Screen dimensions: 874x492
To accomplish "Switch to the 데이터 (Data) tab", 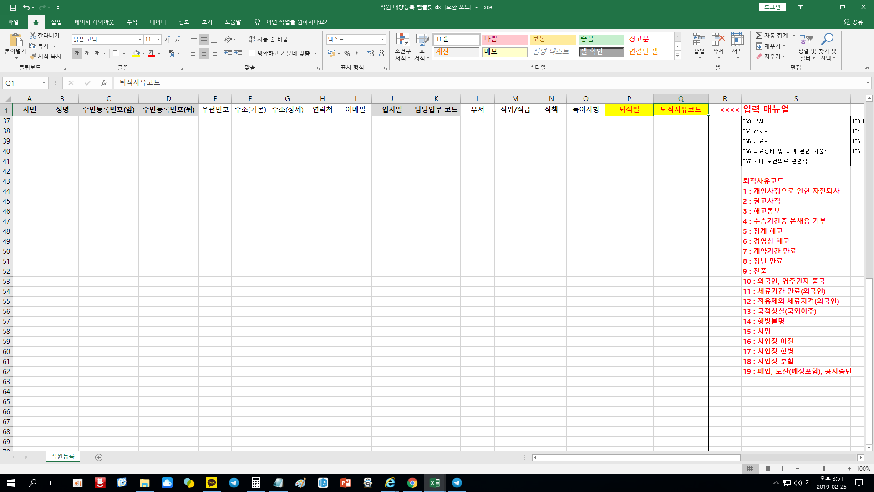I will point(158,22).
